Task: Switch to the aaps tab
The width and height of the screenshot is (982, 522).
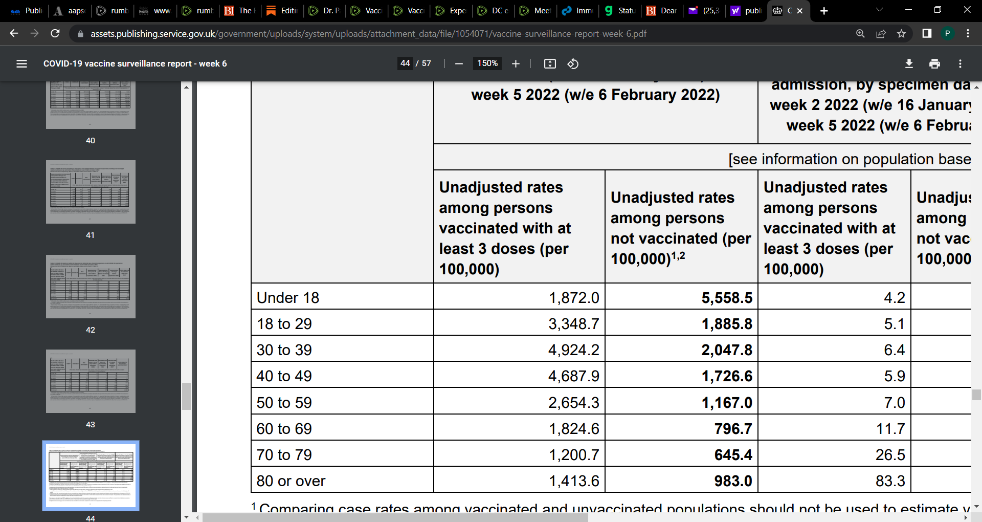Action: click(x=70, y=11)
